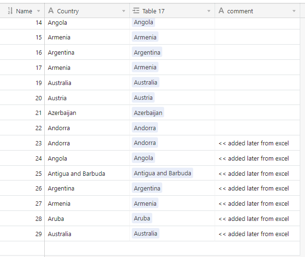The height and width of the screenshot is (257, 305).
Task: Select the Name column header
Action: [22, 11]
